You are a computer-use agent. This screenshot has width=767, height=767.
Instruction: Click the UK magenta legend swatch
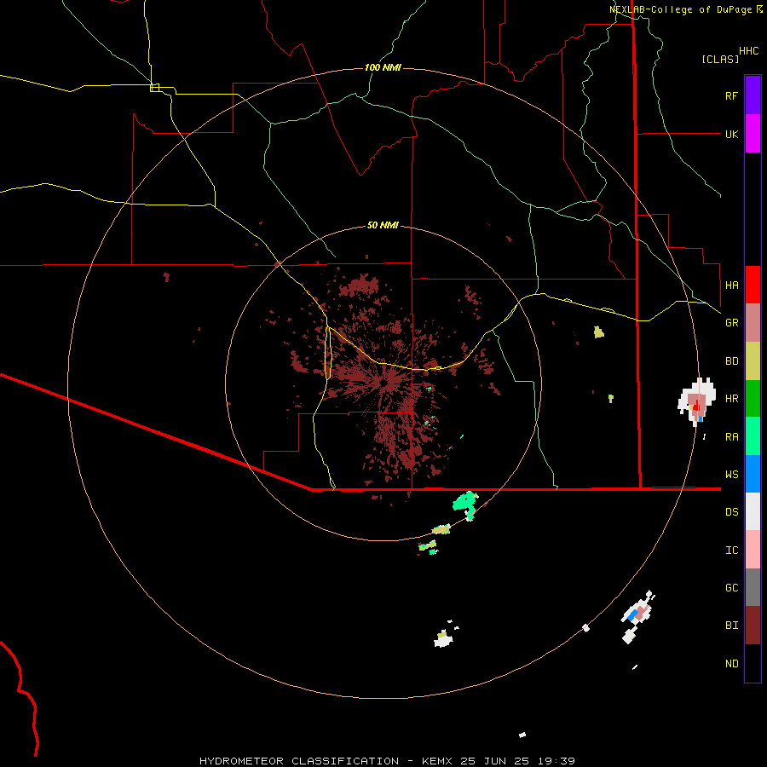[753, 134]
